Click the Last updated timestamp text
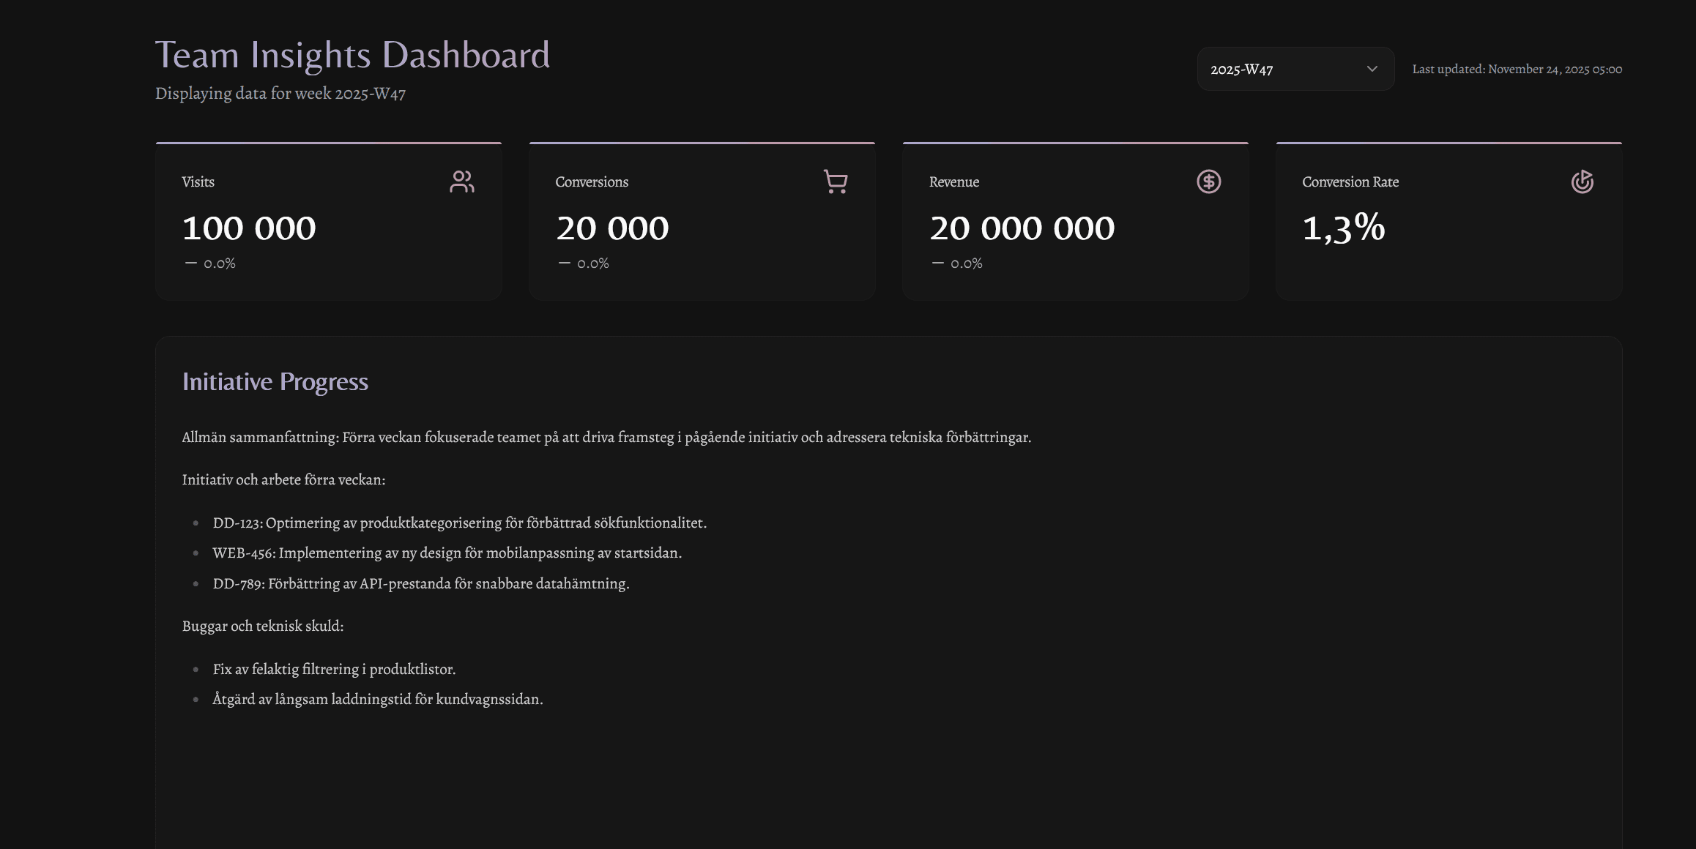The image size is (1696, 849). coord(1517,69)
